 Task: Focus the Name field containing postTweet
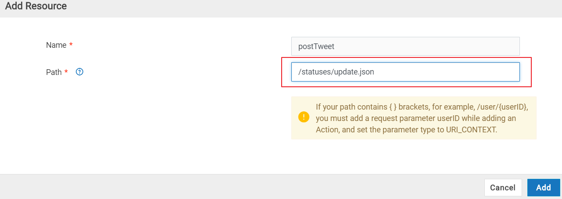tap(405, 46)
